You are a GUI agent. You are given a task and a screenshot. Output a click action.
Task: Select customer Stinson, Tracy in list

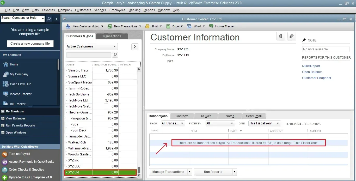coord(101,70)
